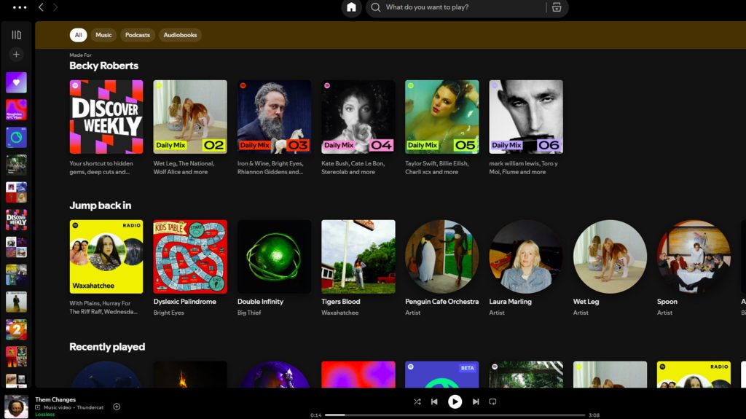Click the plus Create button in sidebar
Screen dimensions: 746x419
[x=16, y=55]
